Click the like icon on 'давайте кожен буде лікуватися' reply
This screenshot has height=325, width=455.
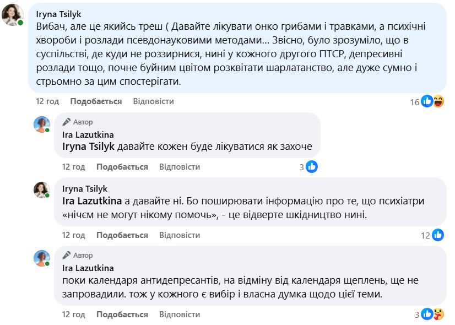coord(311,167)
